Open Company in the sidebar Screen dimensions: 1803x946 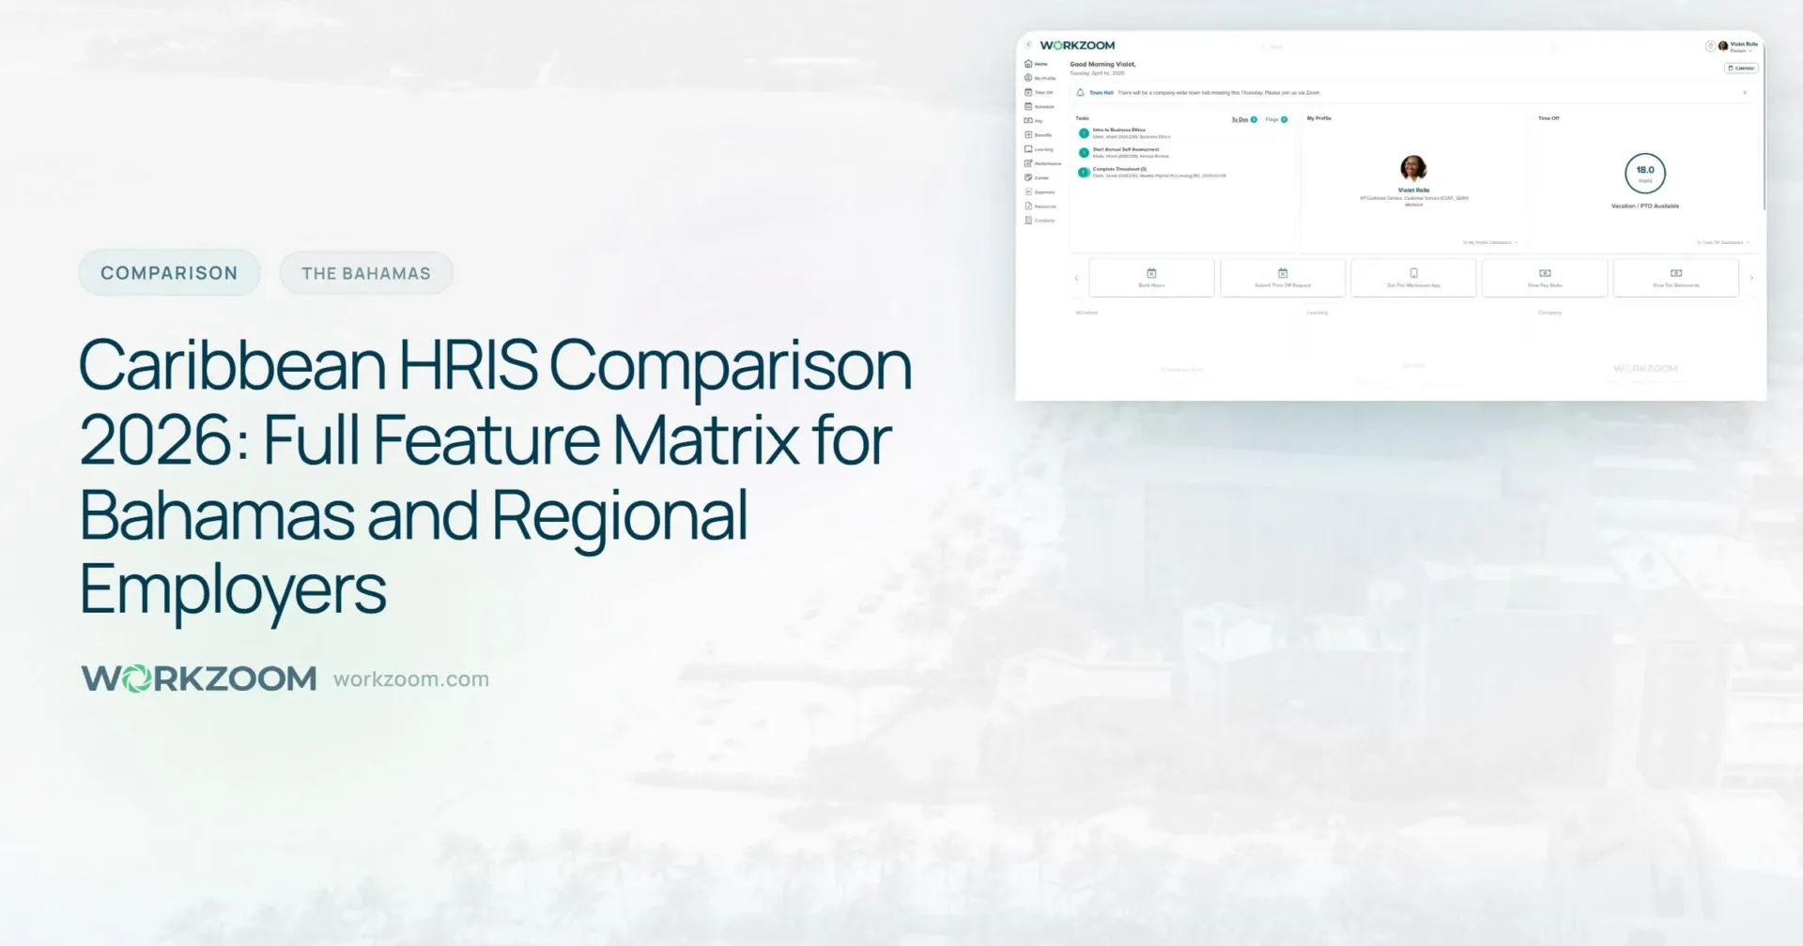1040,220
